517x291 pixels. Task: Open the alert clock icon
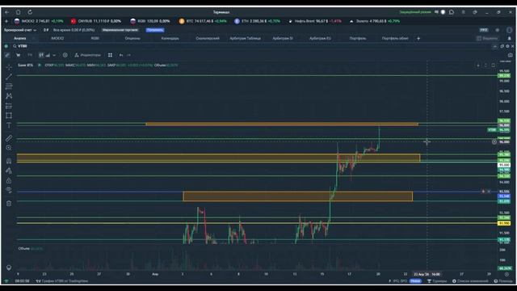(x=65, y=55)
